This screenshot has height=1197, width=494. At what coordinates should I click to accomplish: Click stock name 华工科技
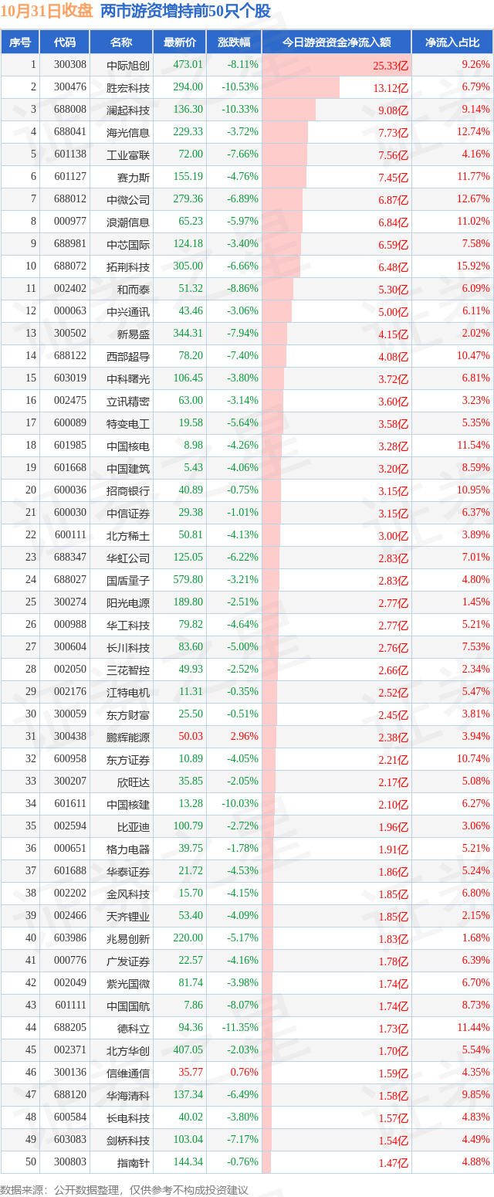(x=128, y=626)
